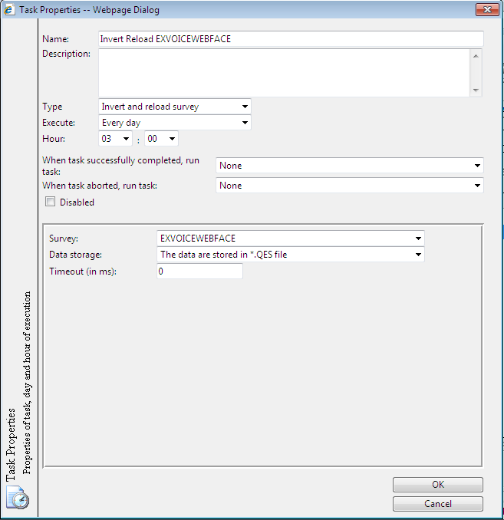Open the Hour dropdown showing 03
Viewport: 504px width, 520px height.
[116, 139]
